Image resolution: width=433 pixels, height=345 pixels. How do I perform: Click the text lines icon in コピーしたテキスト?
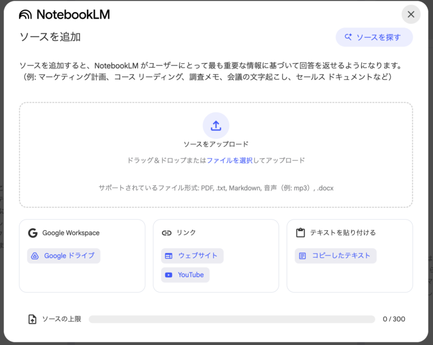302,256
